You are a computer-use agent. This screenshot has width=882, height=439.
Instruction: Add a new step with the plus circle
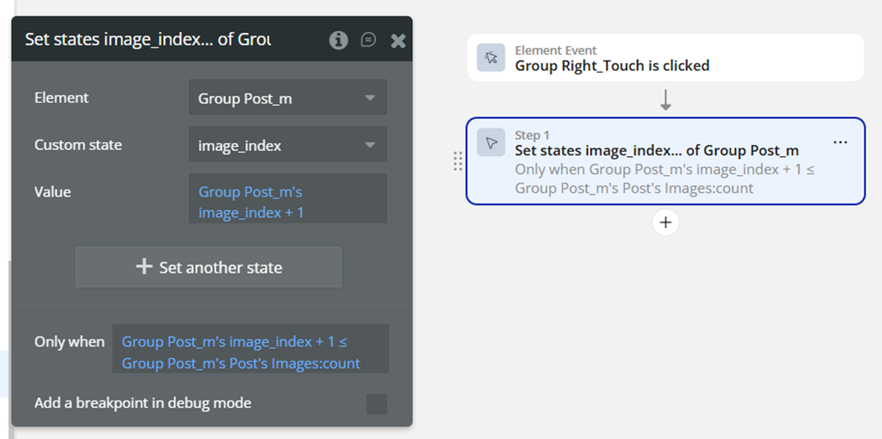point(665,222)
